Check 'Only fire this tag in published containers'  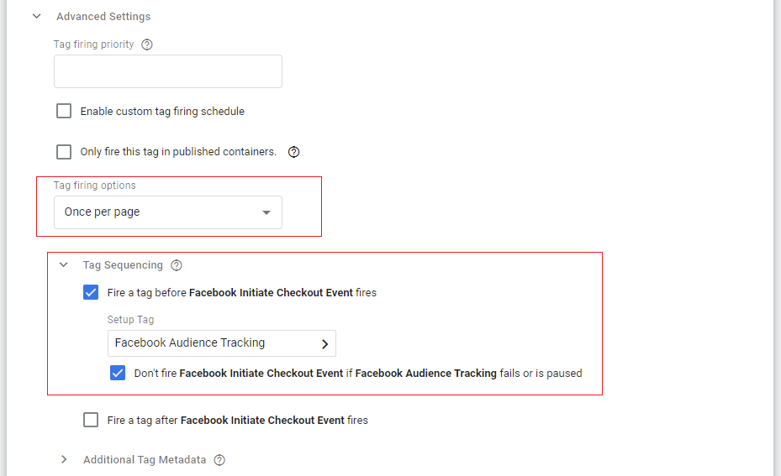(x=64, y=152)
